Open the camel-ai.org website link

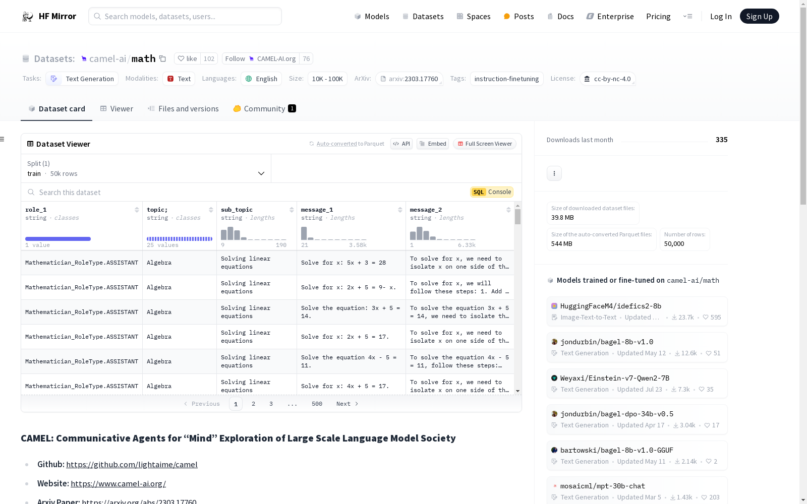coord(118,483)
